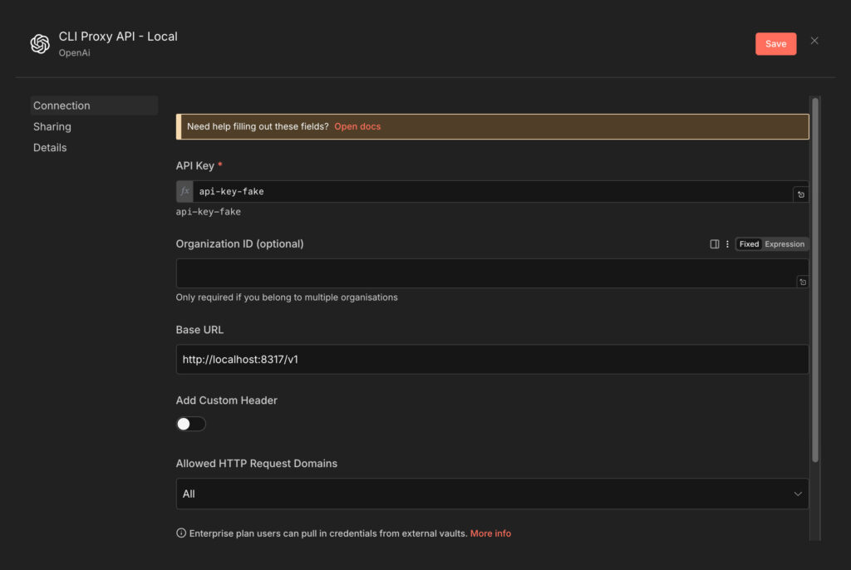Image resolution: width=851 pixels, height=570 pixels.
Task: Open the Details tab
Action: pos(50,147)
